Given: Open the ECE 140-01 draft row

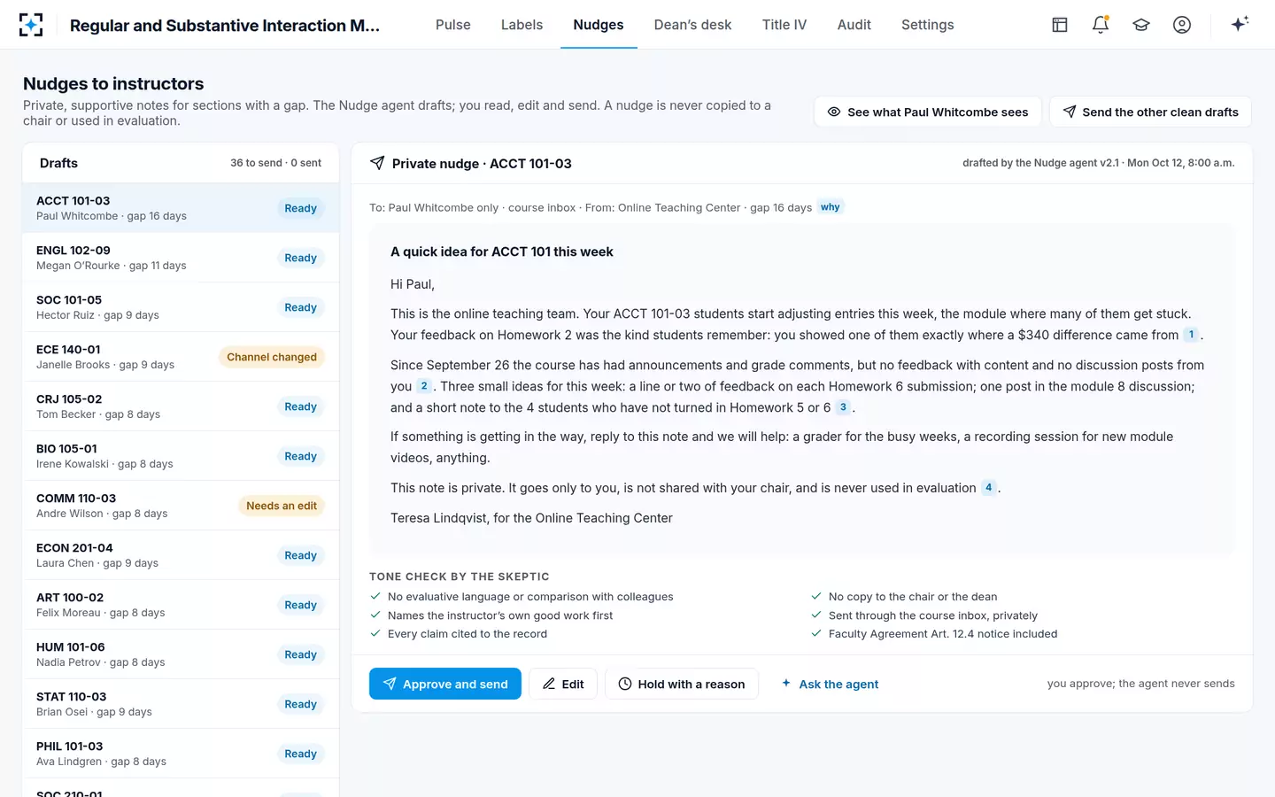Looking at the screenshot, I should pyautogui.click(x=181, y=357).
